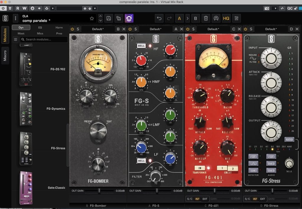Open the mixer settings sliders icon
This screenshot has height=209, width=302.
236,18
